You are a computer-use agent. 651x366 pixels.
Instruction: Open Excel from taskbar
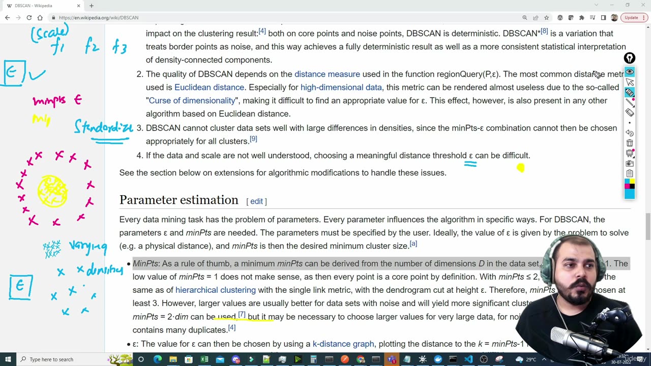(204, 359)
